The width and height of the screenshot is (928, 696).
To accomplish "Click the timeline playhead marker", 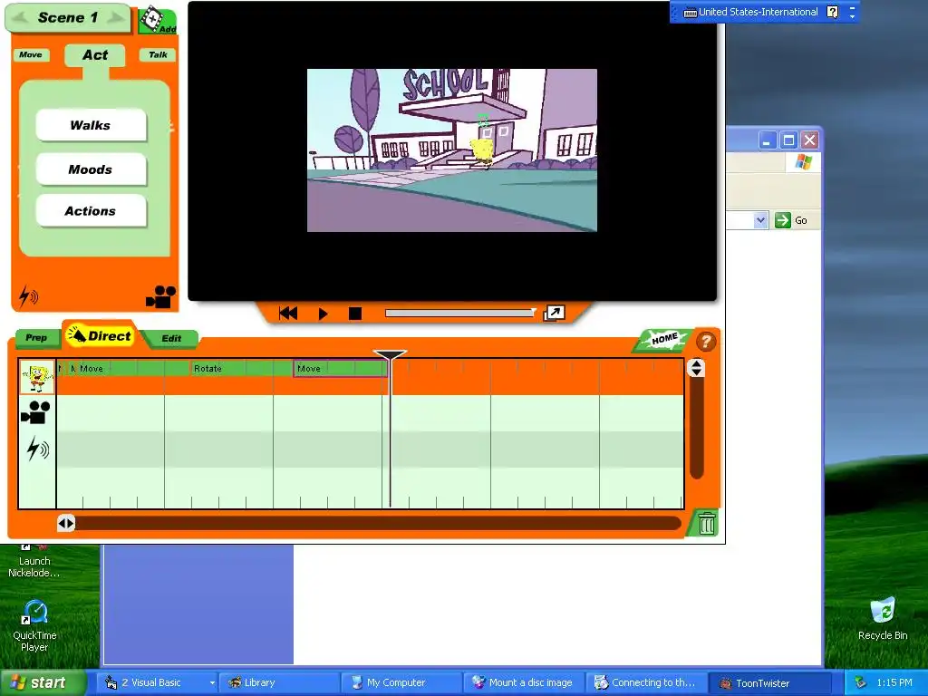I will click(390, 354).
